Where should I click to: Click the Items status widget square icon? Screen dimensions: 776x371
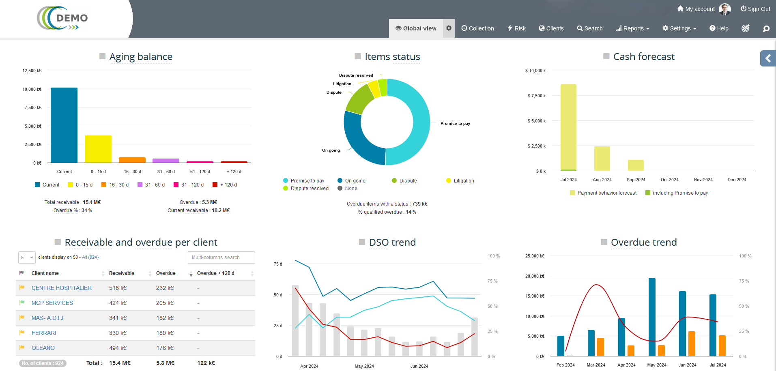[358, 56]
